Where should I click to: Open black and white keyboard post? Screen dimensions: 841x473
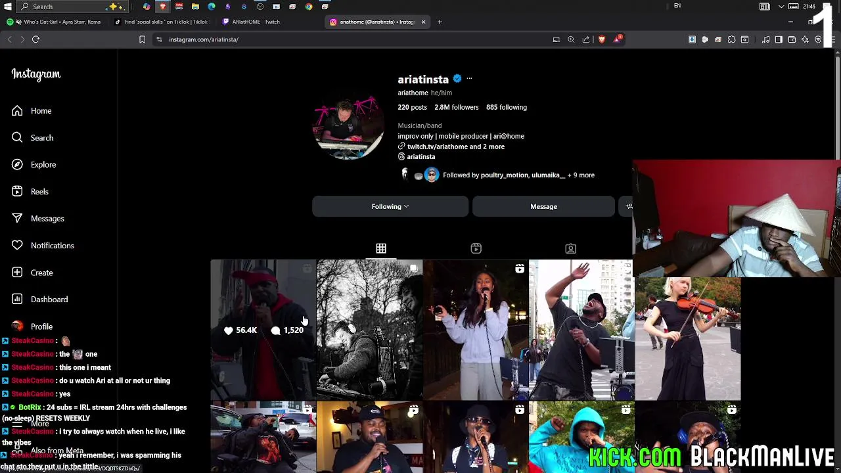tap(369, 330)
